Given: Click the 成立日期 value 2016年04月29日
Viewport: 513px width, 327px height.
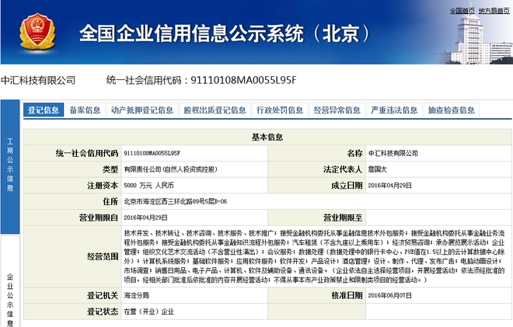Looking at the screenshot, I should click(389, 186).
